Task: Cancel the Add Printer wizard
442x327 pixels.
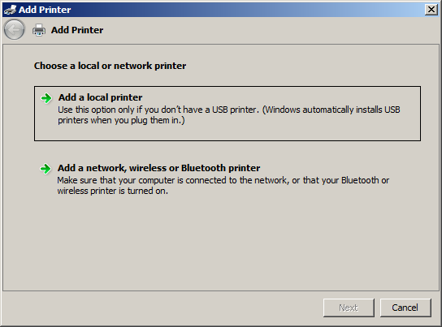Action: (405, 308)
